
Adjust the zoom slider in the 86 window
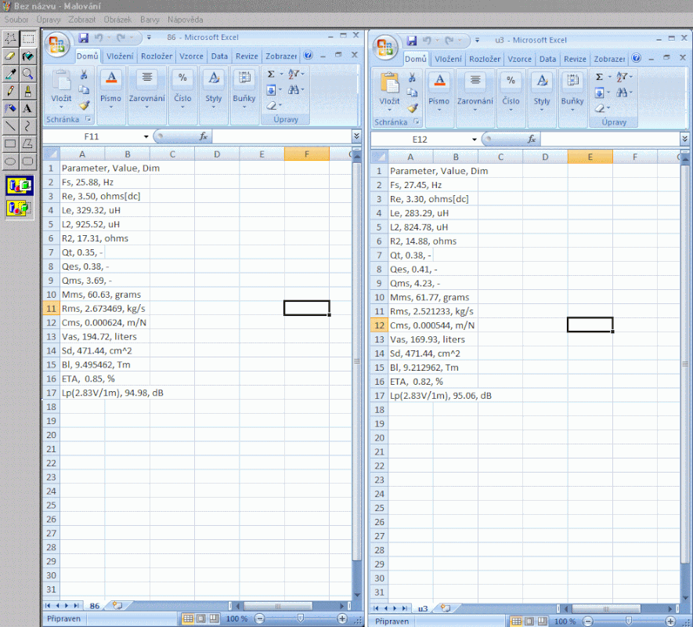point(301,618)
